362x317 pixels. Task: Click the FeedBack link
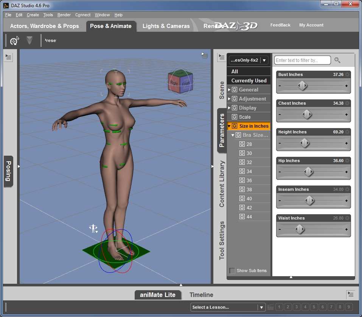280,25
